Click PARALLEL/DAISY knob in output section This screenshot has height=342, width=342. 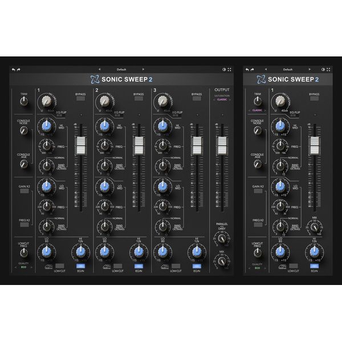point(222,239)
